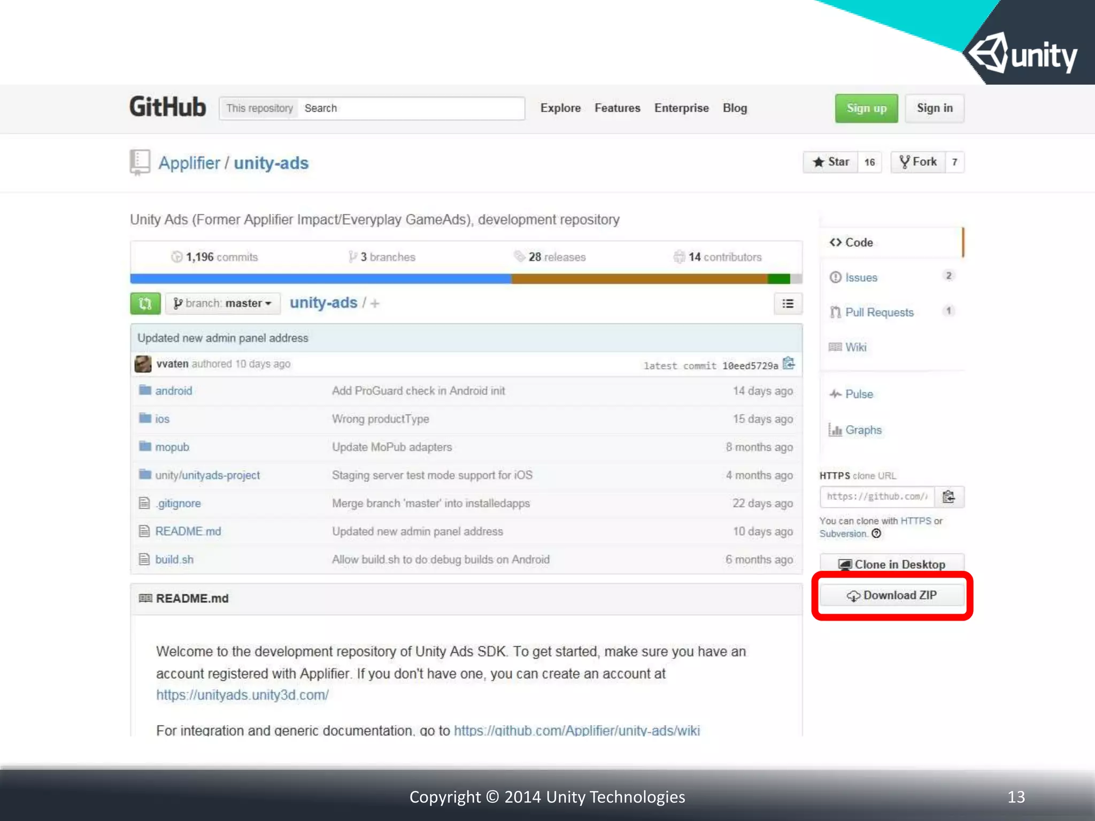Screen dimensions: 1095x821
Task: Open the Issues section
Action: [861, 277]
